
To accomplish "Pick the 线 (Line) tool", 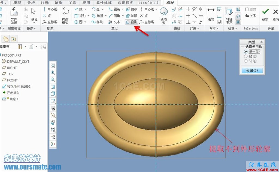I will tap(78, 9).
